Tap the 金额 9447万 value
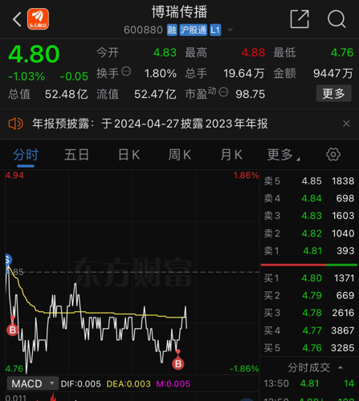Viewport: 359px width, 401px height. 333,73
